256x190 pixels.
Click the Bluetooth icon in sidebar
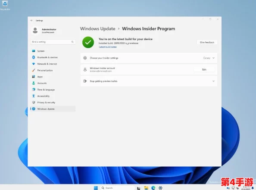point(34,57)
